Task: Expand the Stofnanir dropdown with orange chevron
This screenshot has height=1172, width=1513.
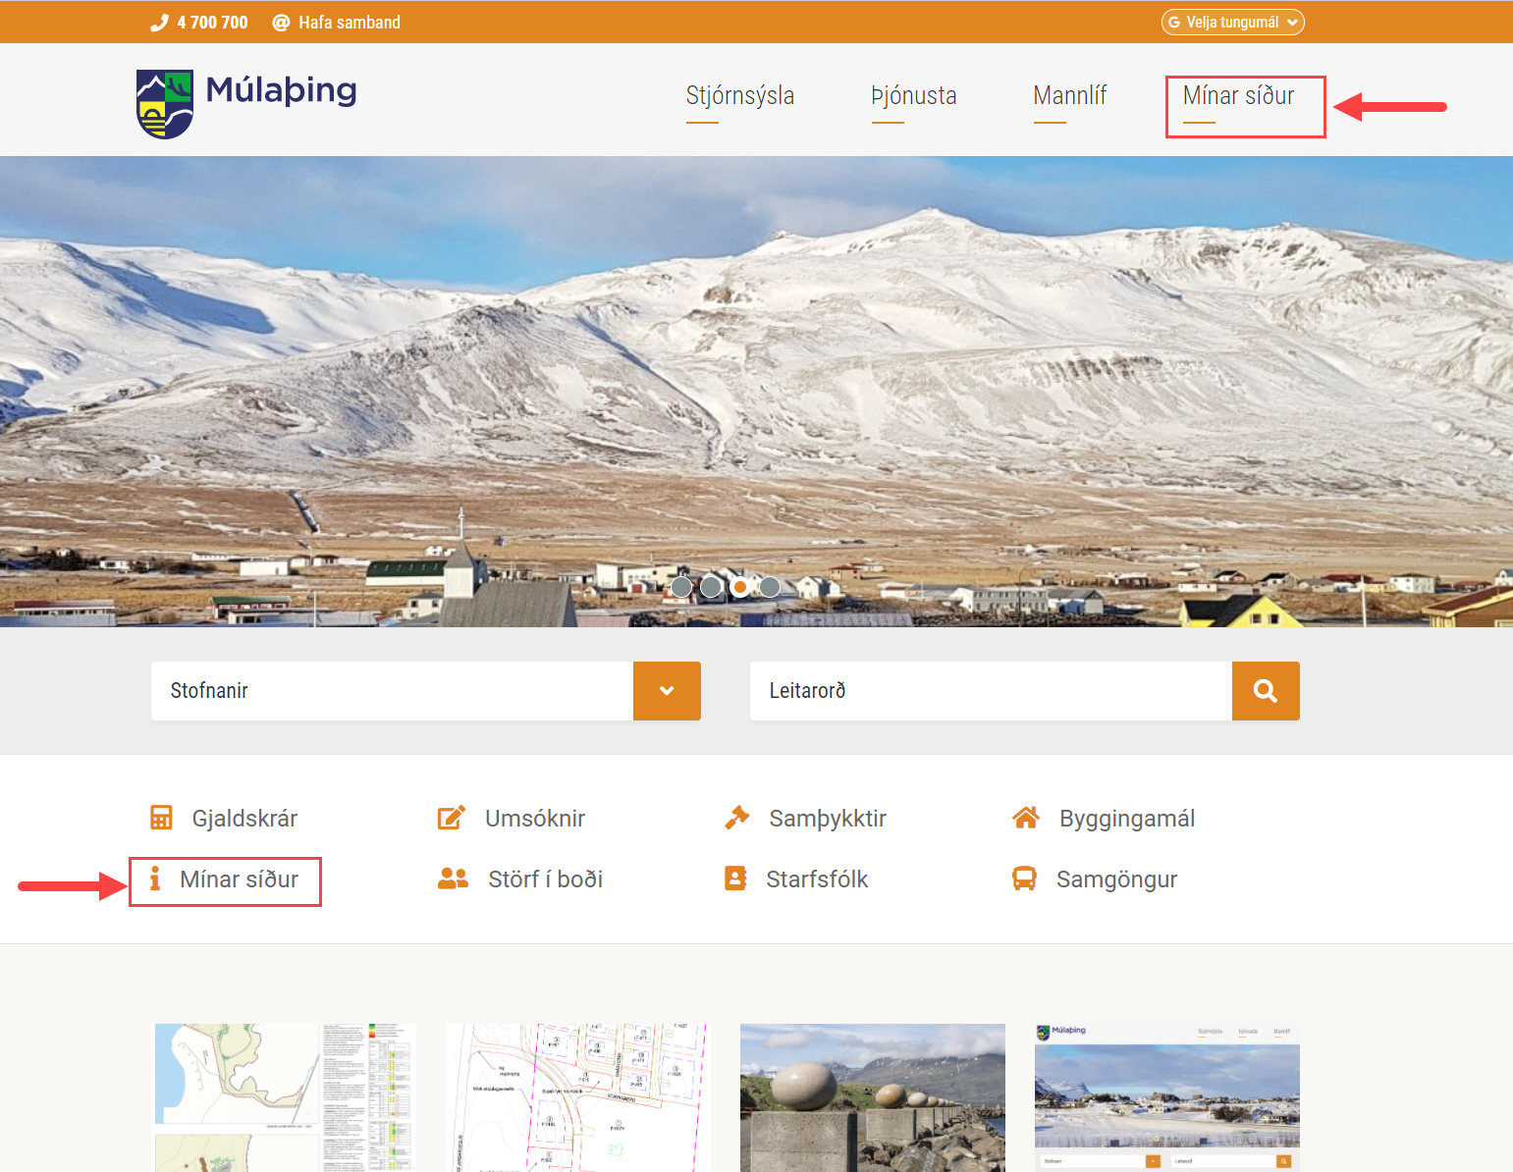Action: tap(667, 691)
